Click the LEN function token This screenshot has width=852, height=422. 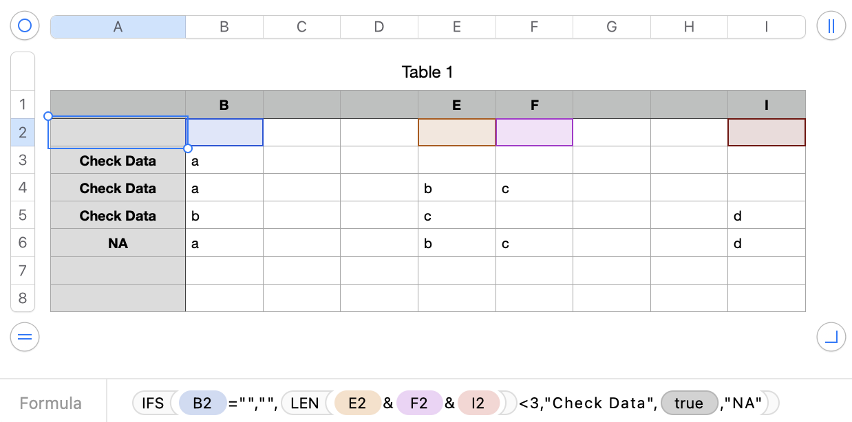(x=304, y=403)
